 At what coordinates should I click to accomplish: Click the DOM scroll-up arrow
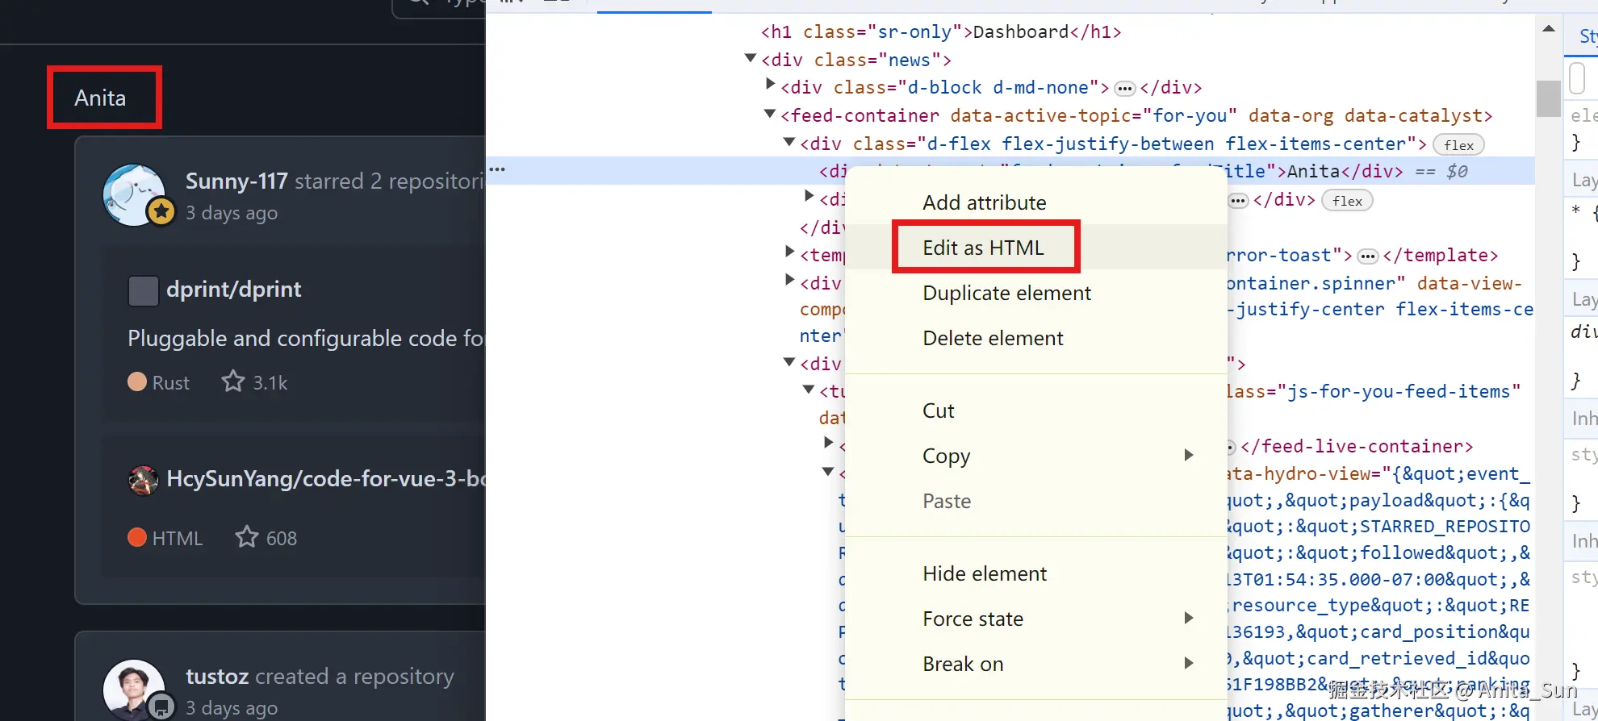(x=1548, y=29)
